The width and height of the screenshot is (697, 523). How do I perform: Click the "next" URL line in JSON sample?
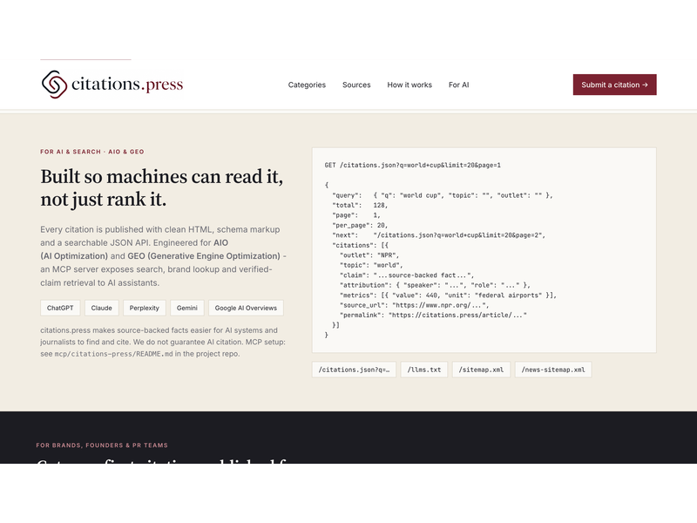tap(439, 235)
